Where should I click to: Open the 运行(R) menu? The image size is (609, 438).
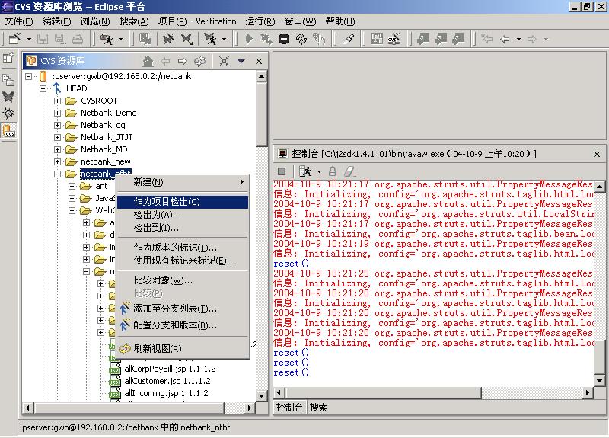tap(260, 21)
